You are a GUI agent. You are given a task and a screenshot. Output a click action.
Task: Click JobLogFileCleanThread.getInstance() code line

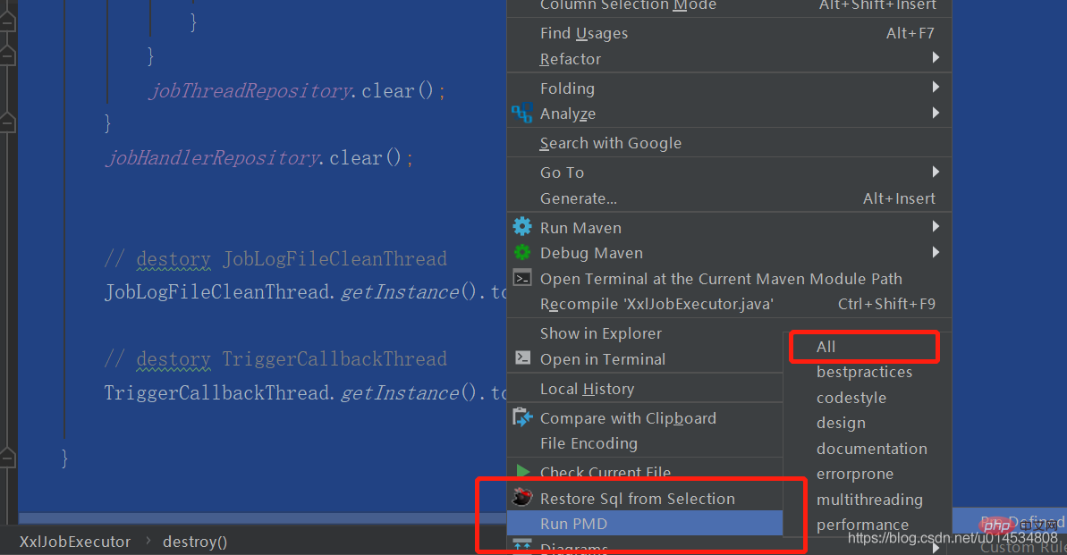306,292
